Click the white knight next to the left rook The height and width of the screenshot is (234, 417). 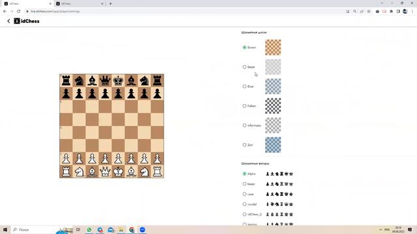(x=79, y=172)
